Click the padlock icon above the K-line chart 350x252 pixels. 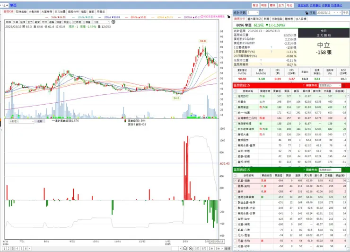tap(228, 17)
